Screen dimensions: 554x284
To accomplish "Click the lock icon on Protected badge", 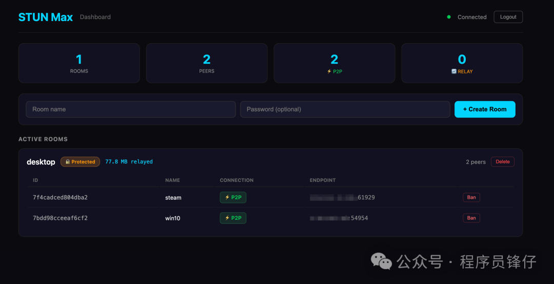I will click(68, 162).
